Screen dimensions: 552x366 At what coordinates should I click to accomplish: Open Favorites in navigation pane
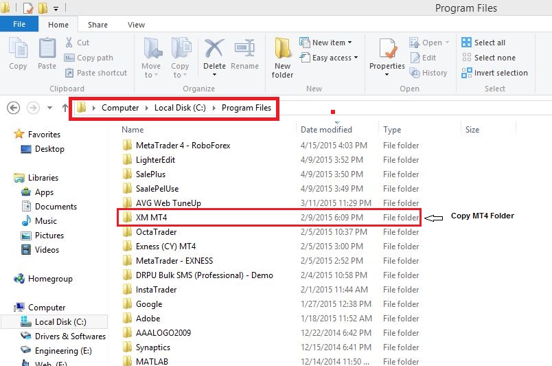[x=37, y=134]
